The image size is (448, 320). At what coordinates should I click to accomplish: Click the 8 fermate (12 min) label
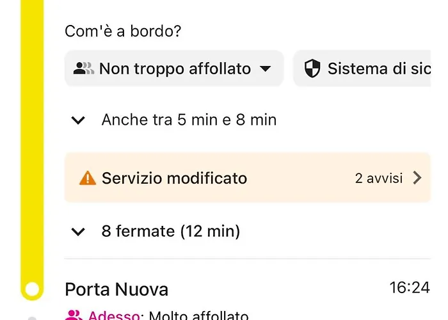(171, 231)
